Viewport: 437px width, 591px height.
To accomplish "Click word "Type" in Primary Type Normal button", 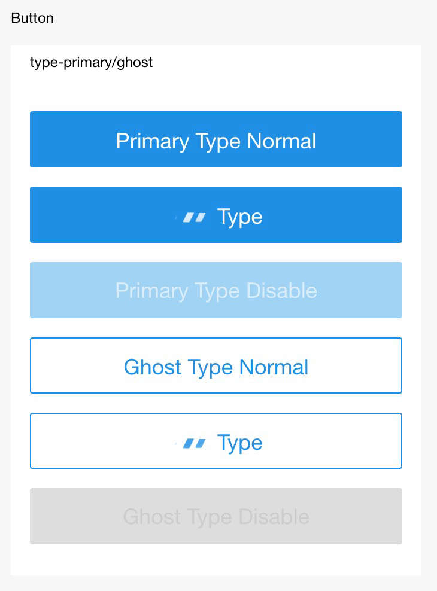I will pyautogui.click(x=218, y=142).
